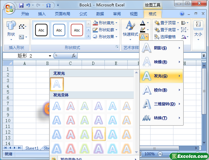Image resolution: width=209 pixels, height=160 pixels.
Task: Expand the formula bar
Action: [204, 56]
